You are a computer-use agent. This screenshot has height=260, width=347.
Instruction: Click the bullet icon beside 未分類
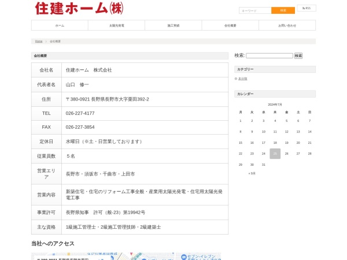click(x=236, y=79)
